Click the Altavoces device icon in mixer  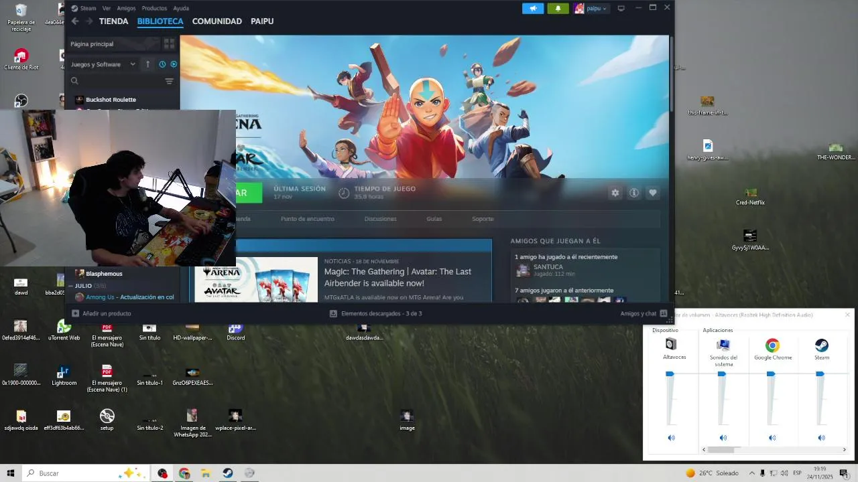click(671, 345)
